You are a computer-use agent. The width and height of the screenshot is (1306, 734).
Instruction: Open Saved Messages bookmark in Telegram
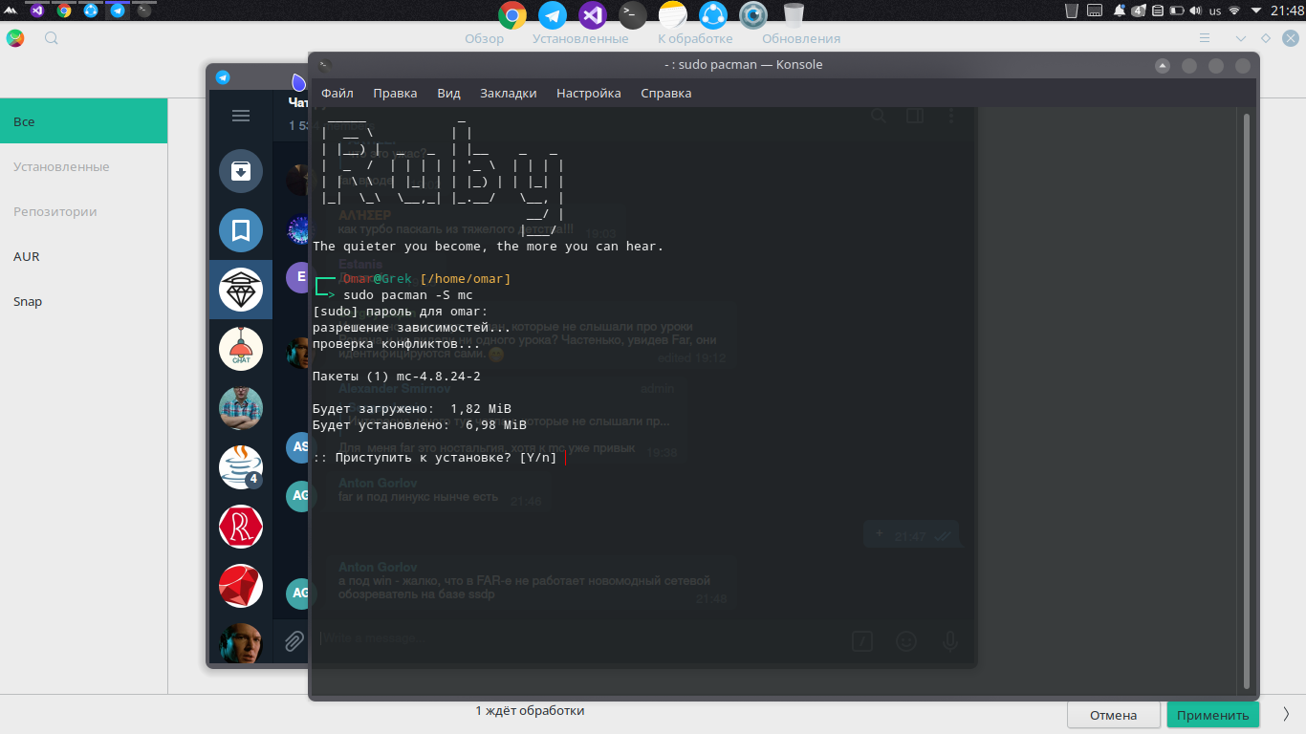(x=241, y=230)
